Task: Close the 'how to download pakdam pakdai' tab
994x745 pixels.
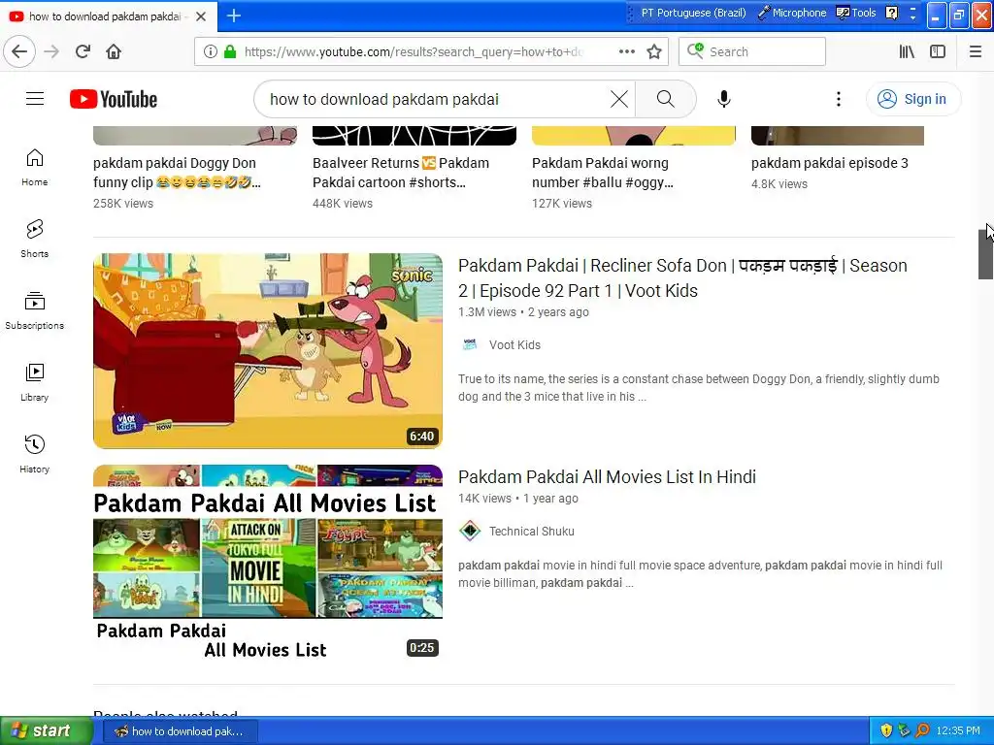Action: [x=201, y=16]
